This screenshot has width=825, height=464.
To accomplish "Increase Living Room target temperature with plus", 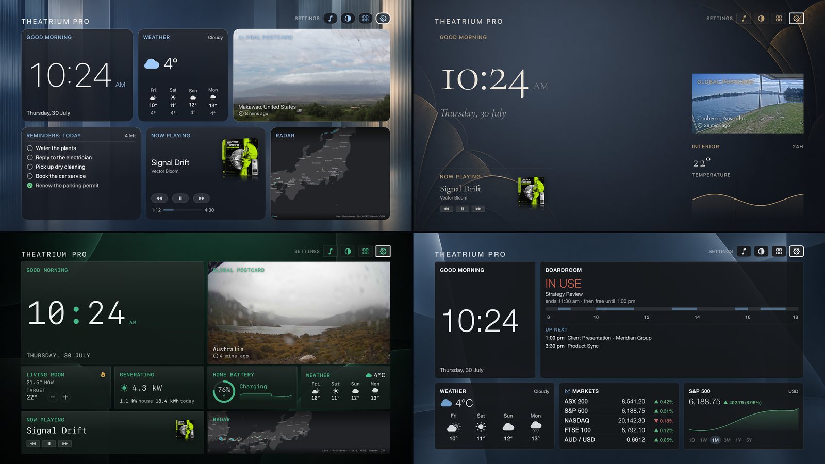I will coord(65,397).
